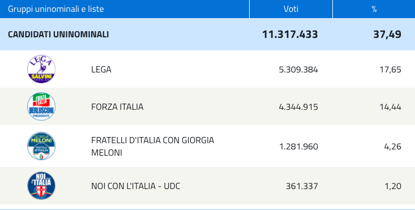Select the FORZA ITALIA party name
Image resolution: width=415 pixels, height=210 pixels.
(117, 107)
